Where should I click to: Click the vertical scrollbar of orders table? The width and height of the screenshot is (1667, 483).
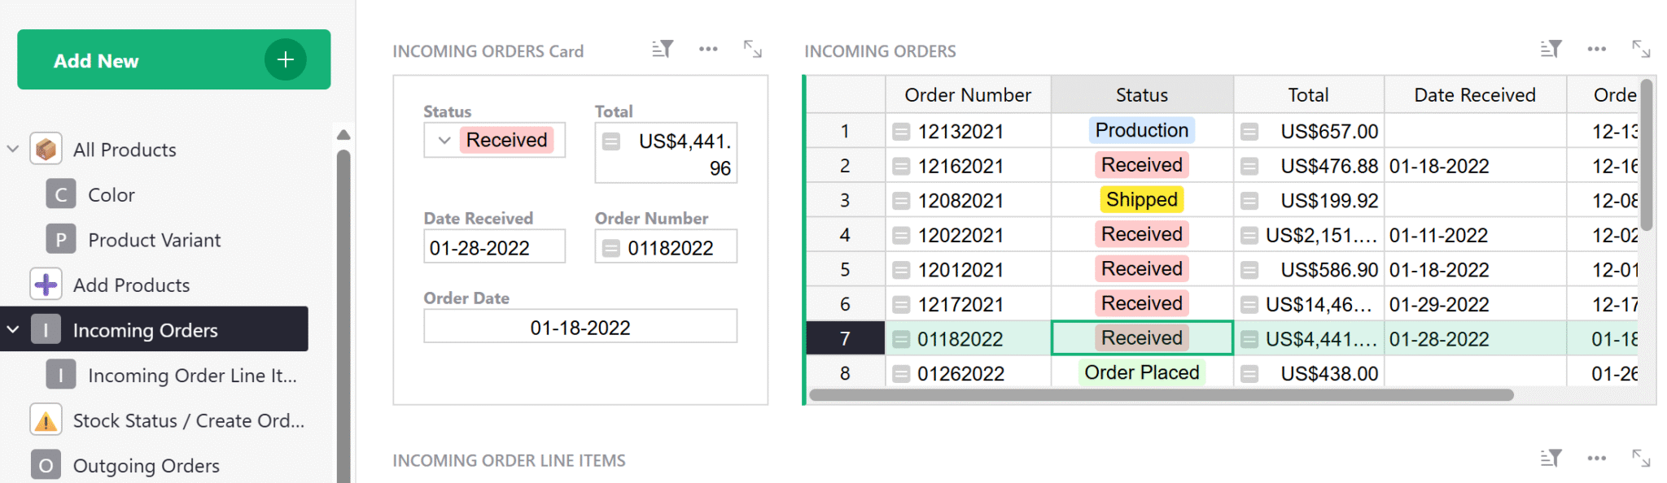click(1647, 154)
